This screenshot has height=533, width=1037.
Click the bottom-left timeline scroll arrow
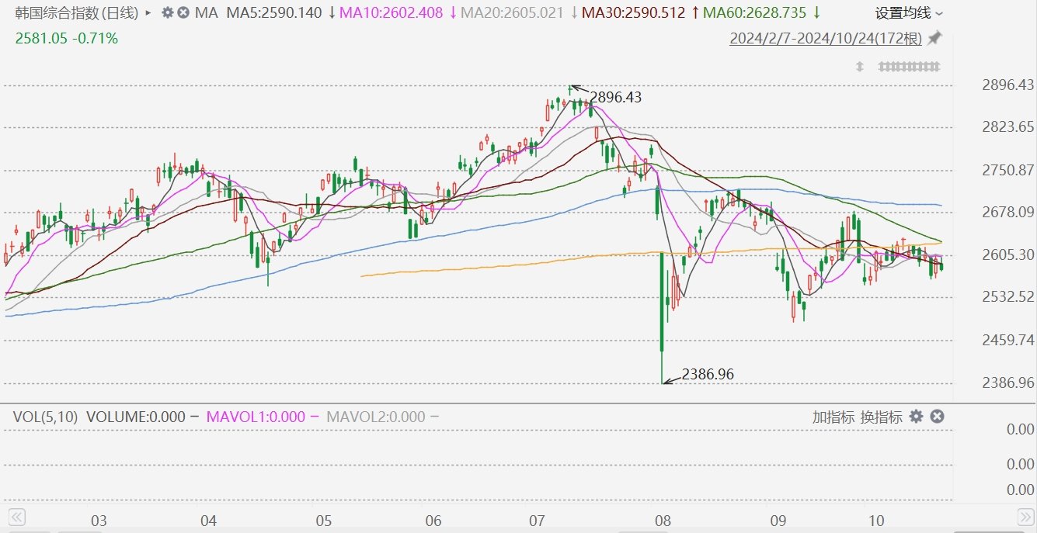coord(16,517)
